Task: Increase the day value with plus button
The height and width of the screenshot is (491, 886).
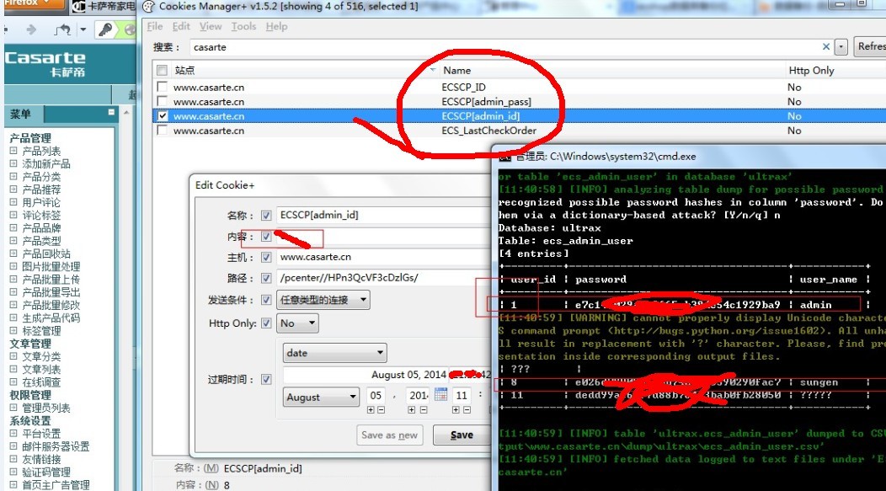Action: click(371, 409)
